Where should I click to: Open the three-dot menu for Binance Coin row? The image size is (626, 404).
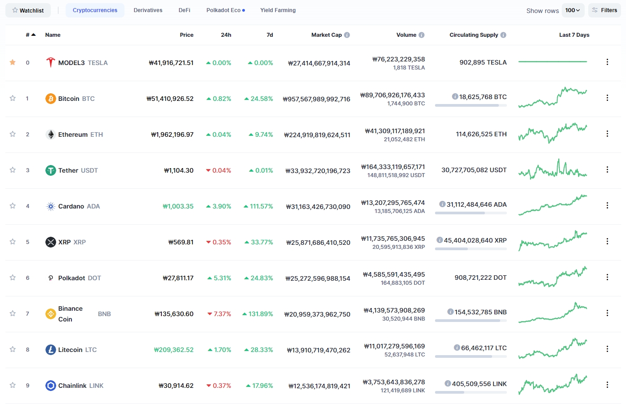pos(607,313)
